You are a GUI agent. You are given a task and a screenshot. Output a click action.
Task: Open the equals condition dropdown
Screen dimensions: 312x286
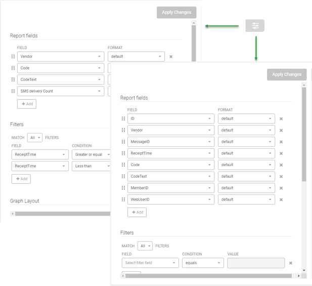tap(203, 263)
